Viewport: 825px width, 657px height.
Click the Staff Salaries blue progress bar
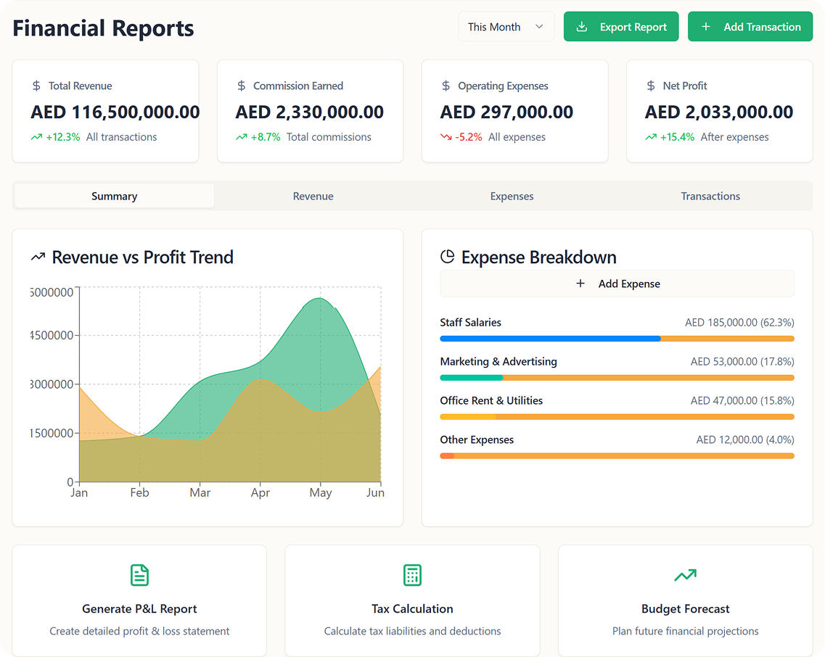[550, 339]
